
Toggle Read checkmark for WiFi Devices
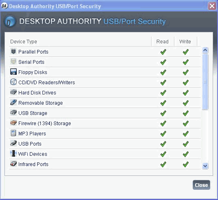click(x=163, y=154)
